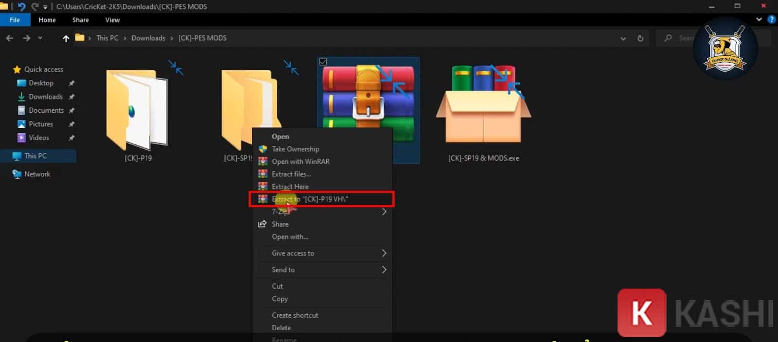This screenshot has width=778, height=342.
Task: Open Pictures in navigation pane
Action: 41,124
